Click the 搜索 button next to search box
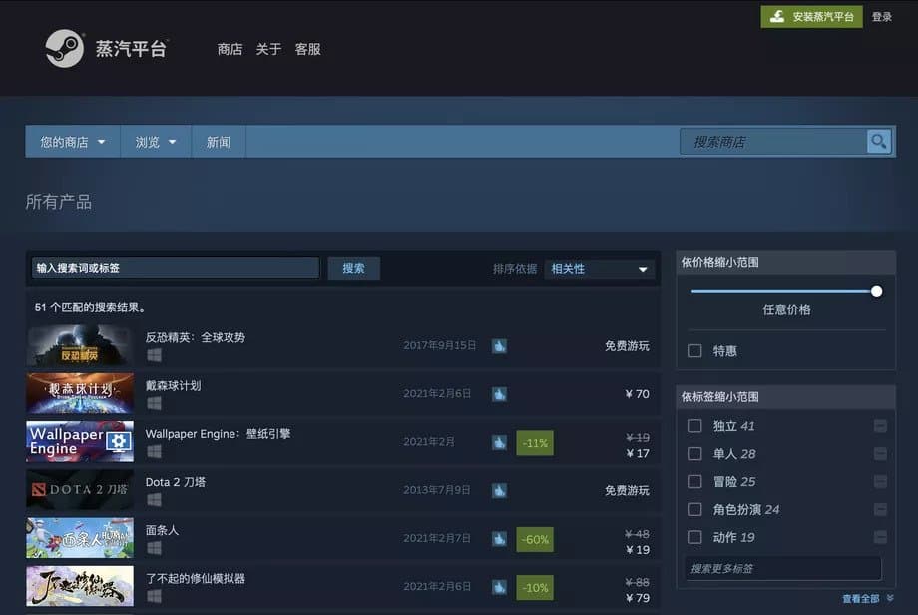Viewport: 918px width, 615px height. [353, 269]
